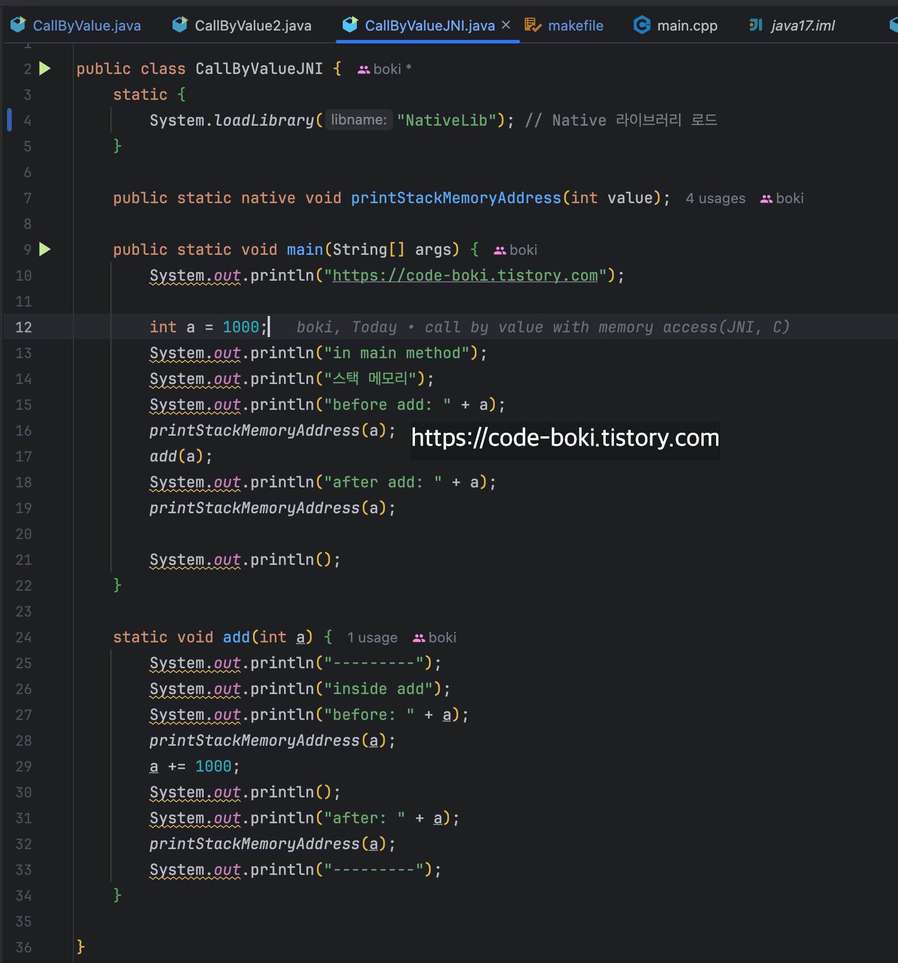The height and width of the screenshot is (963, 898).
Task: Open the code-boki.tistory.com link in println
Action: pos(465,275)
